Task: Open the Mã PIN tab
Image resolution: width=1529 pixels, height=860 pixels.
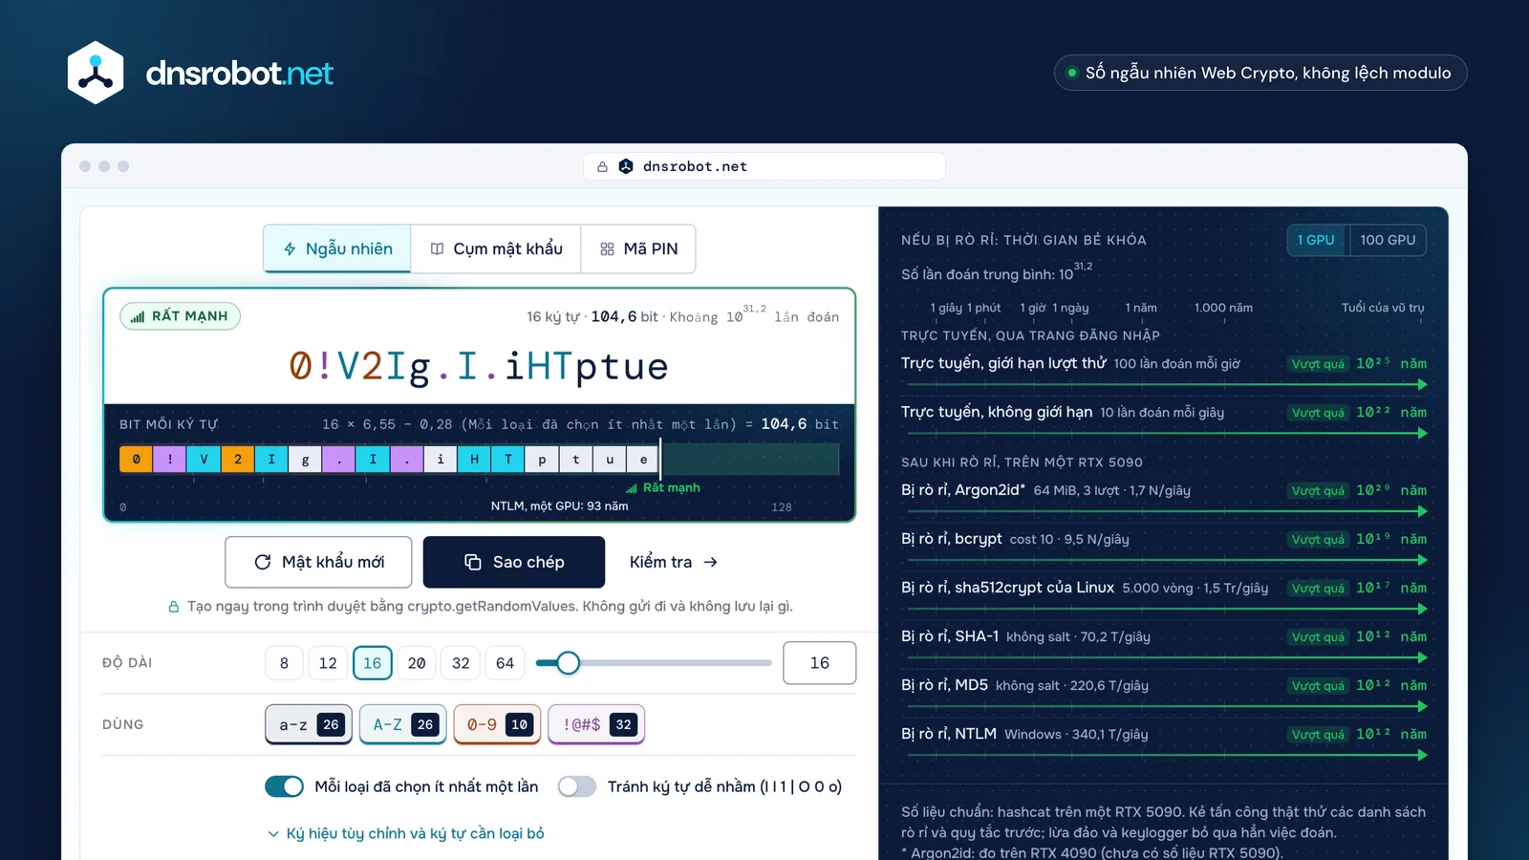Action: tap(638, 248)
